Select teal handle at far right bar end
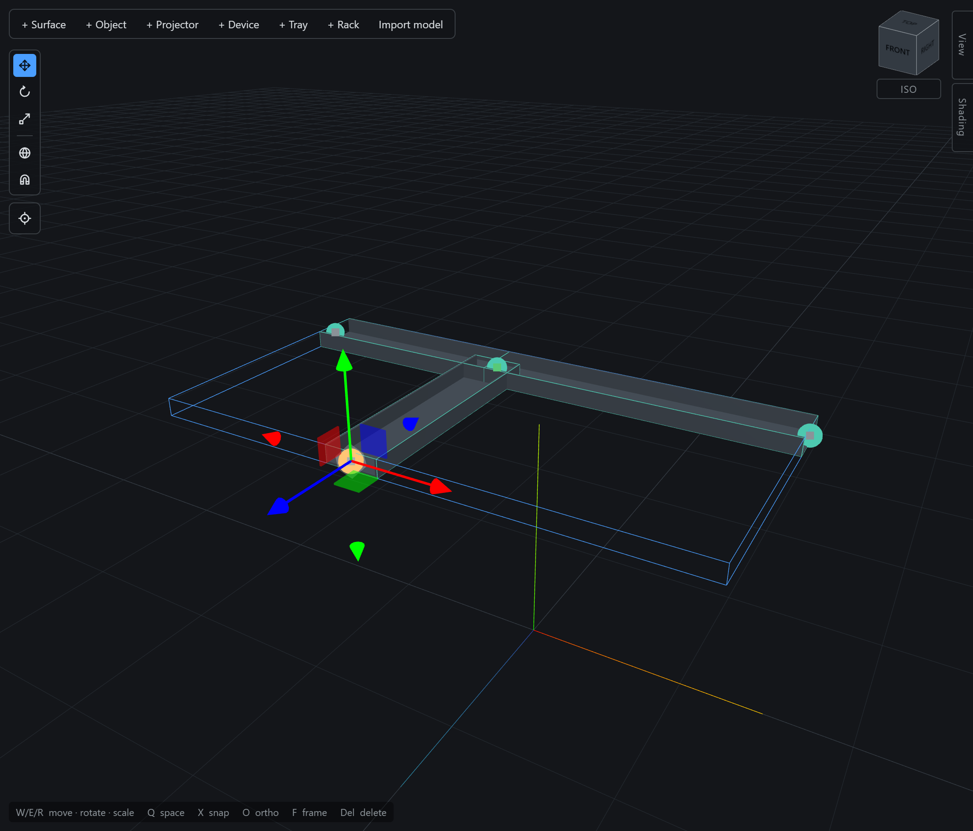973x831 pixels. (x=810, y=435)
